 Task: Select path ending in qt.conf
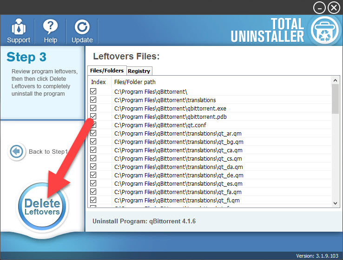click(160, 125)
